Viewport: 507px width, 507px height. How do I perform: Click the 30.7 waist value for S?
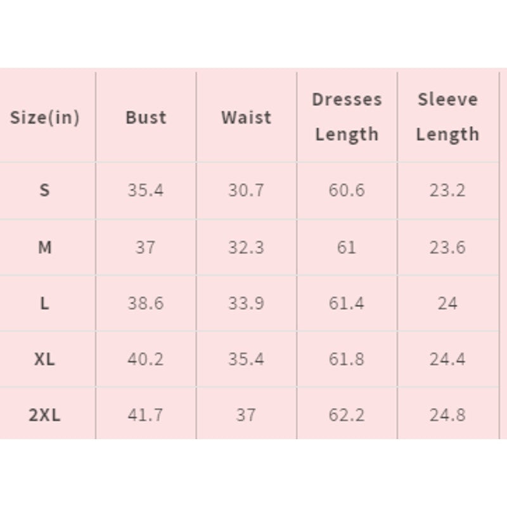coord(246,190)
